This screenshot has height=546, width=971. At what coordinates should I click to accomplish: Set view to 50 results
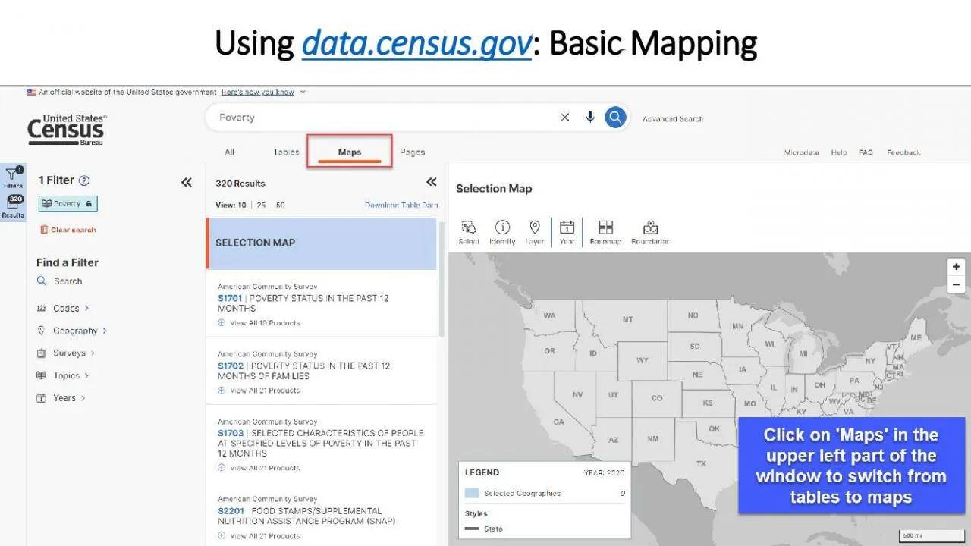click(281, 206)
